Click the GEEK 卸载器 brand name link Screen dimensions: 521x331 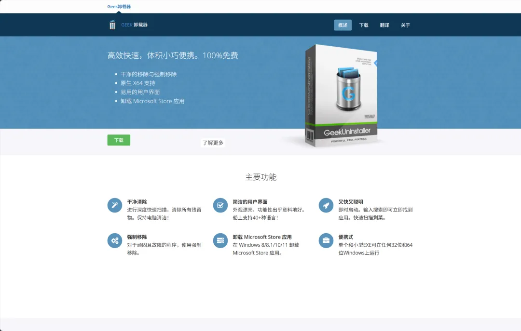134,25
